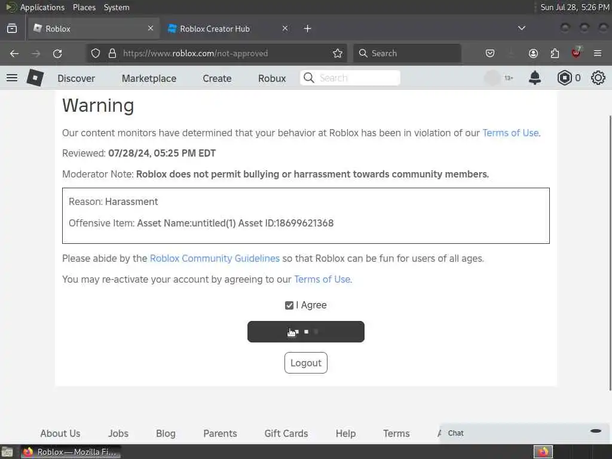Open uBlock Origin extension icon

(x=576, y=53)
